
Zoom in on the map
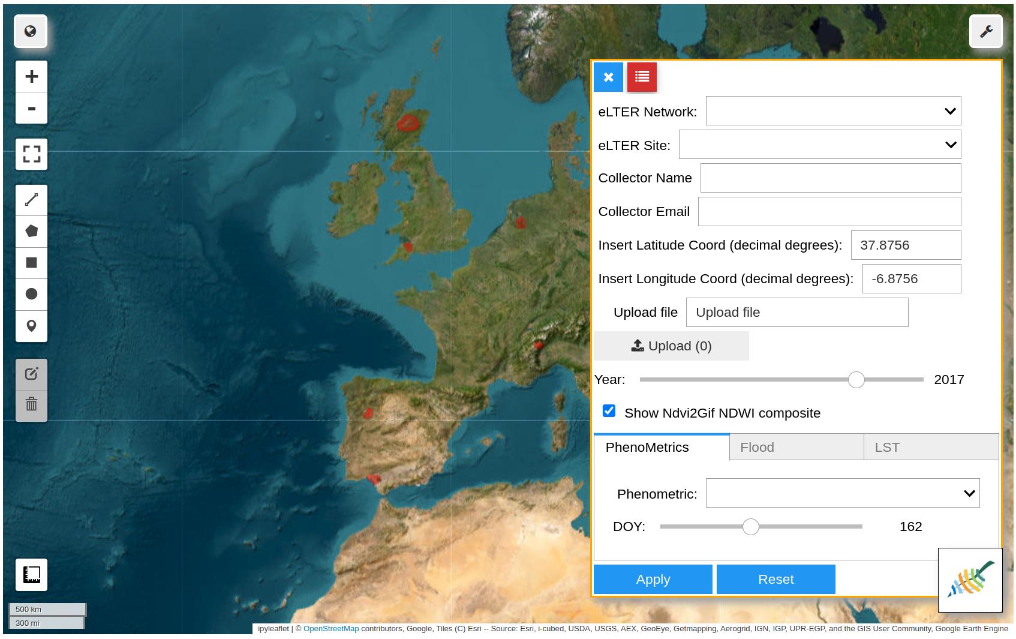point(31,76)
